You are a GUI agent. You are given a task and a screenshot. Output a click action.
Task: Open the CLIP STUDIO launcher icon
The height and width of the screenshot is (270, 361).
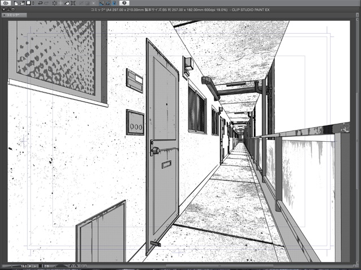[x=6, y=3]
